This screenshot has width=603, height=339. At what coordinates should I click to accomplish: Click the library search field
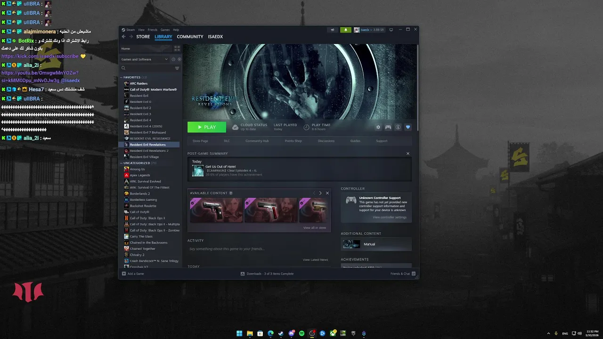147,68
